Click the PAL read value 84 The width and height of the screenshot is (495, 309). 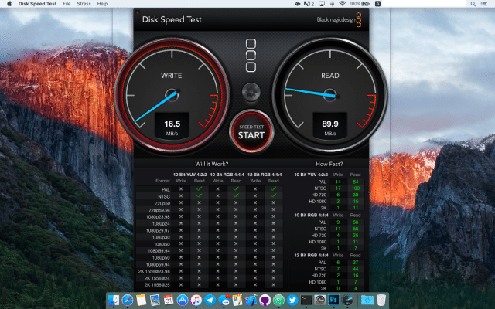[356, 182]
